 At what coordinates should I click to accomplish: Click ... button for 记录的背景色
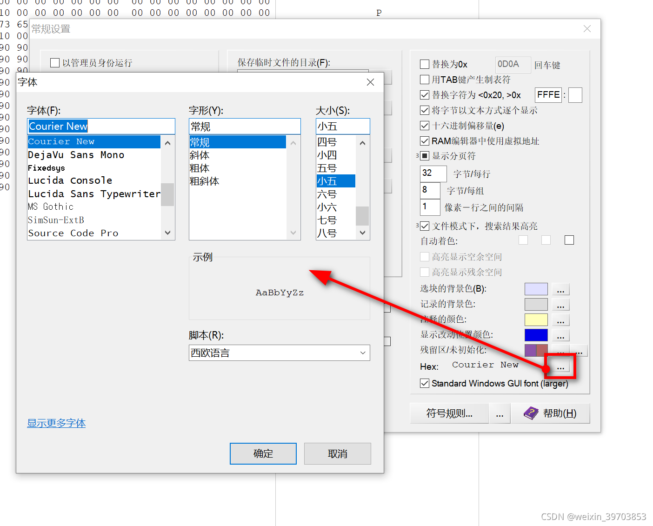pos(561,305)
